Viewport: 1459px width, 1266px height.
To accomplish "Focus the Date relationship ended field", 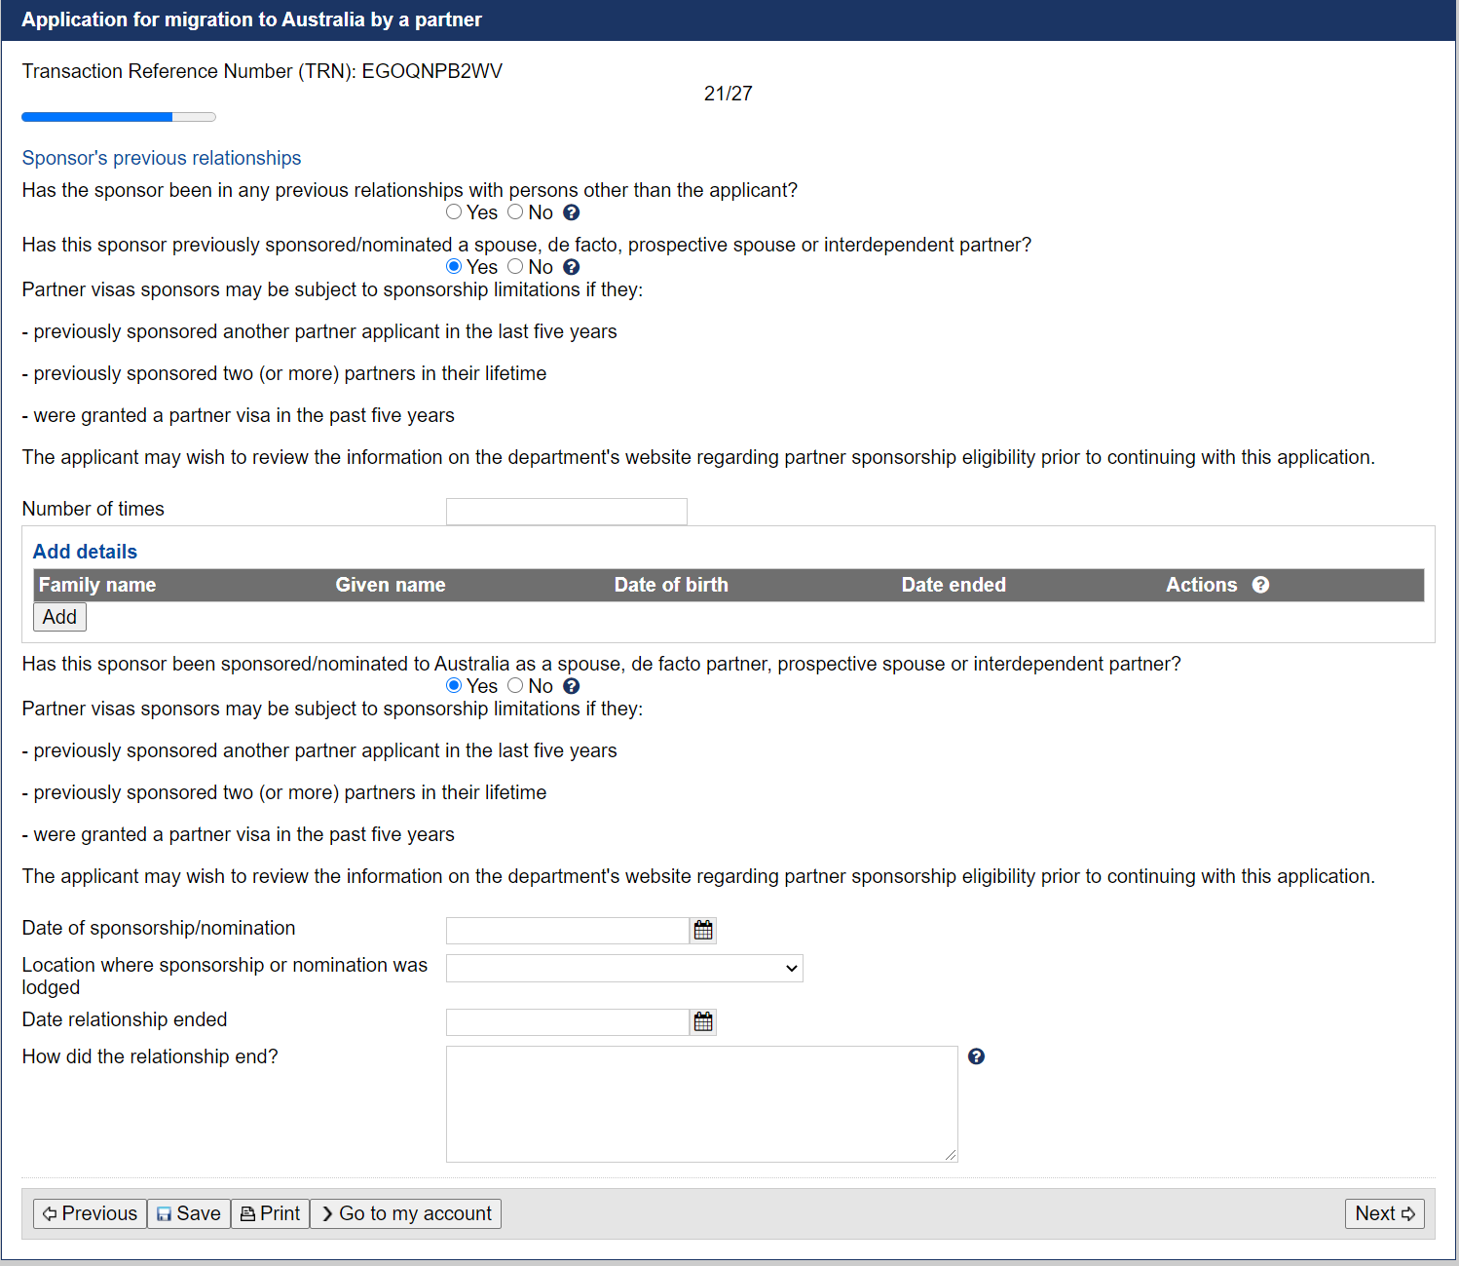I will (x=568, y=1022).
